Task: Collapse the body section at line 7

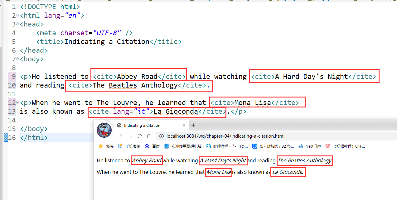Action: point(17,59)
